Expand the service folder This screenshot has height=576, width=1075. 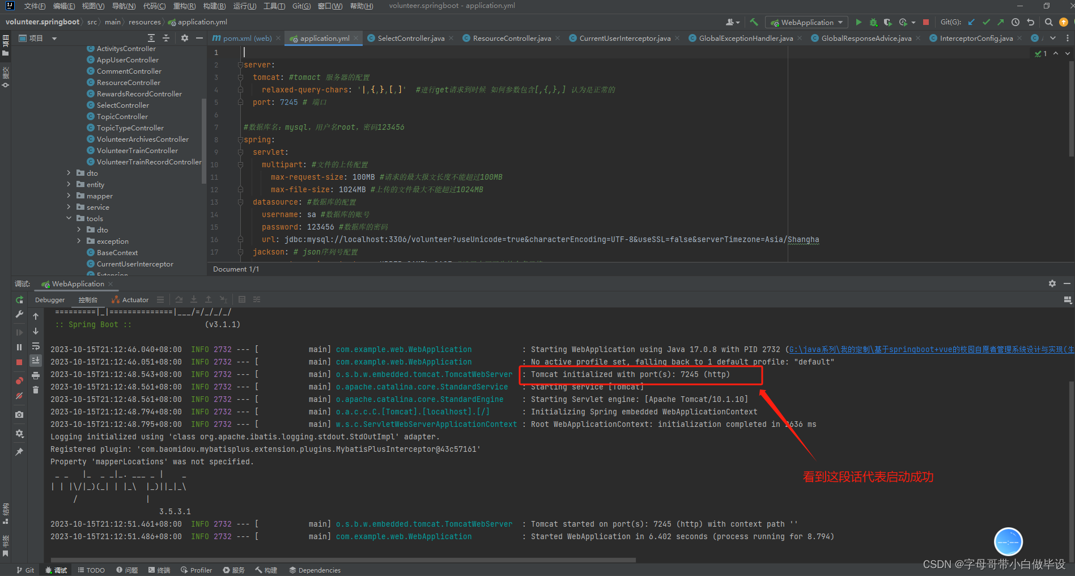coord(69,207)
